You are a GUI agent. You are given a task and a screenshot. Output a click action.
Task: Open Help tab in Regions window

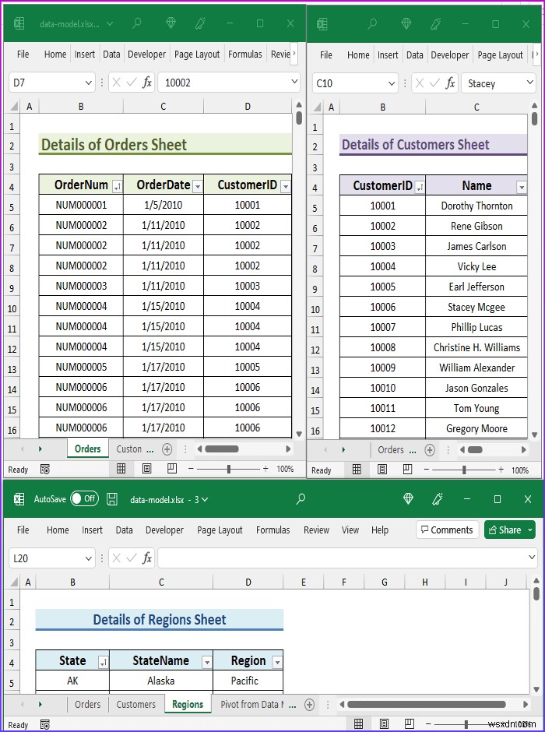(x=380, y=530)
